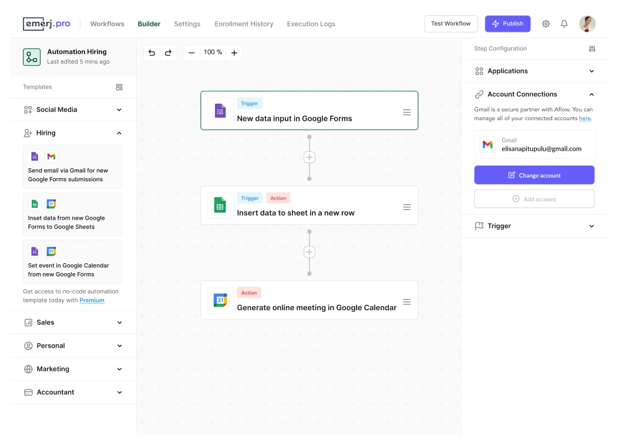Click the plus connector between the Forms and Sheets nodes
The width and height of the screenshot is (619, 445).
point(309,157)
